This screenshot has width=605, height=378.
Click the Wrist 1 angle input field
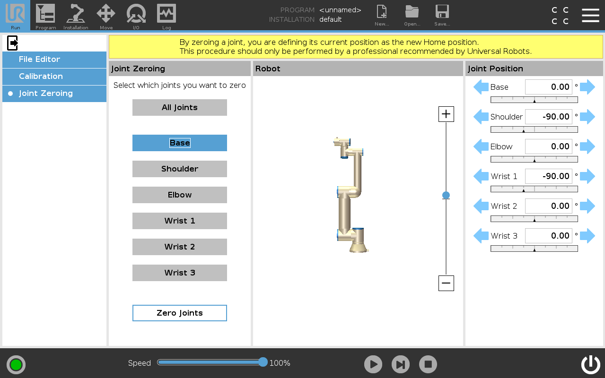pyautogui.click(x=548, y=176)
